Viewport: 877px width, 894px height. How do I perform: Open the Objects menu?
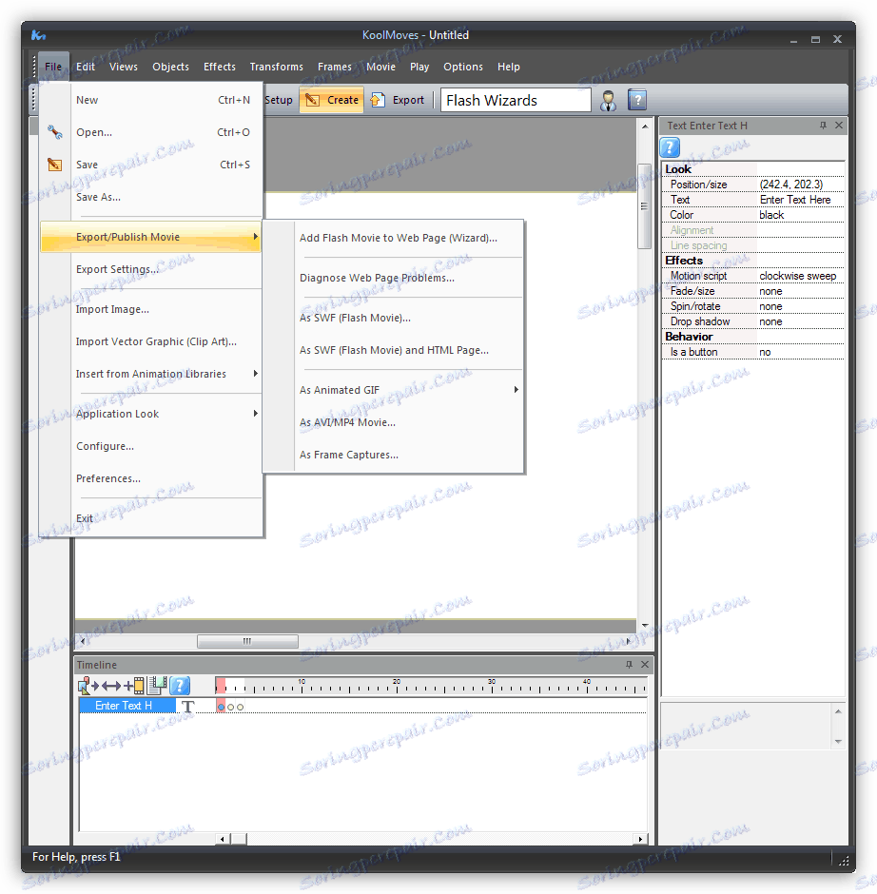click(x=170, y=67)
